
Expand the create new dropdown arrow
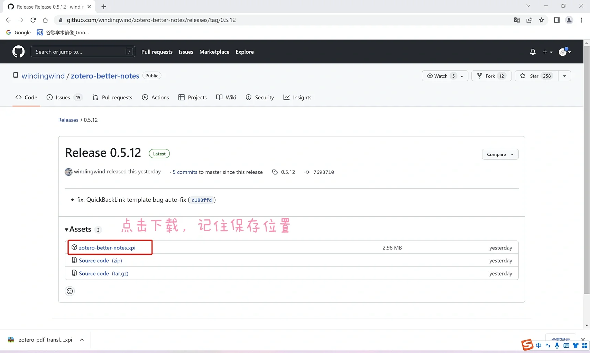coord(551,52)
